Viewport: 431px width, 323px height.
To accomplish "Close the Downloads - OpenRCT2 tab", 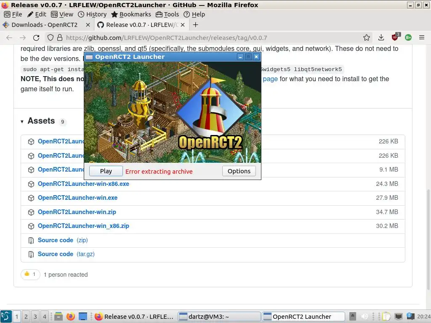I will [88, 25].
